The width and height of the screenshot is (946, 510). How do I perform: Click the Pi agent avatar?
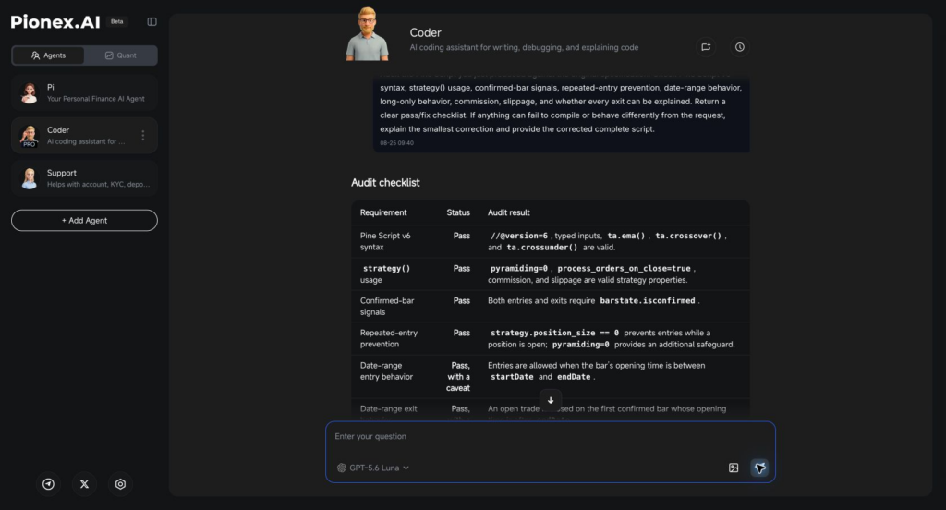coord(29,92)
